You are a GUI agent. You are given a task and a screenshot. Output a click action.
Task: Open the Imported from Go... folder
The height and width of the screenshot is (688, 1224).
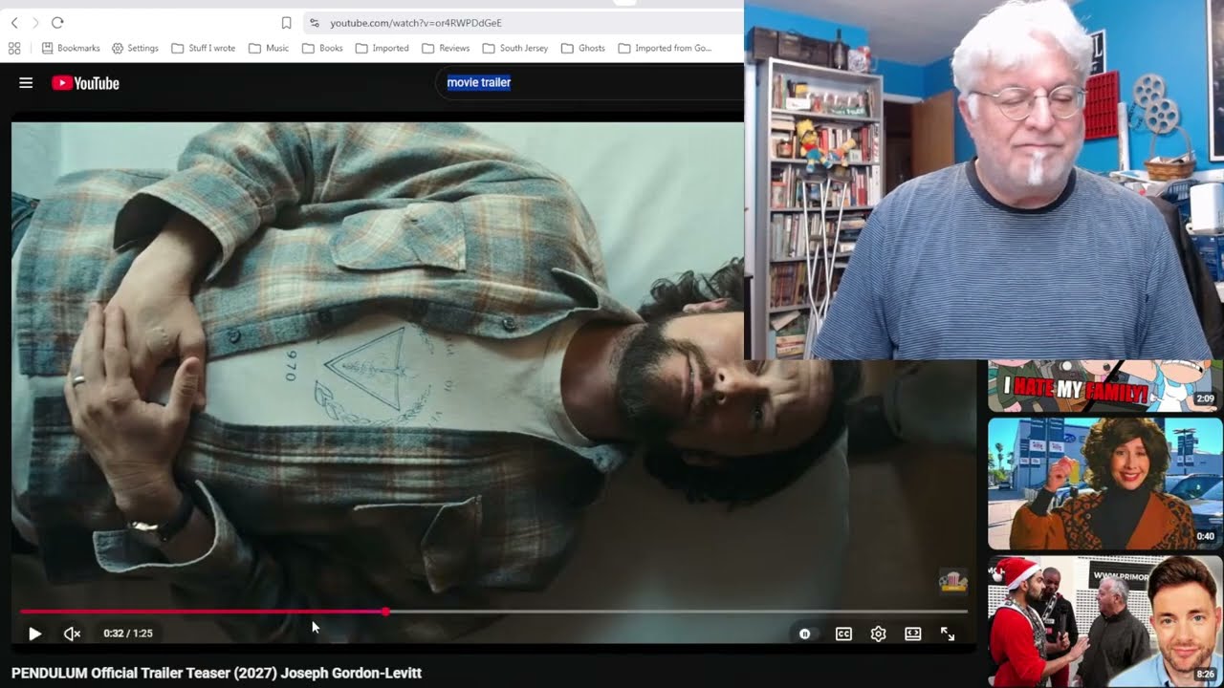pos(665,48)
